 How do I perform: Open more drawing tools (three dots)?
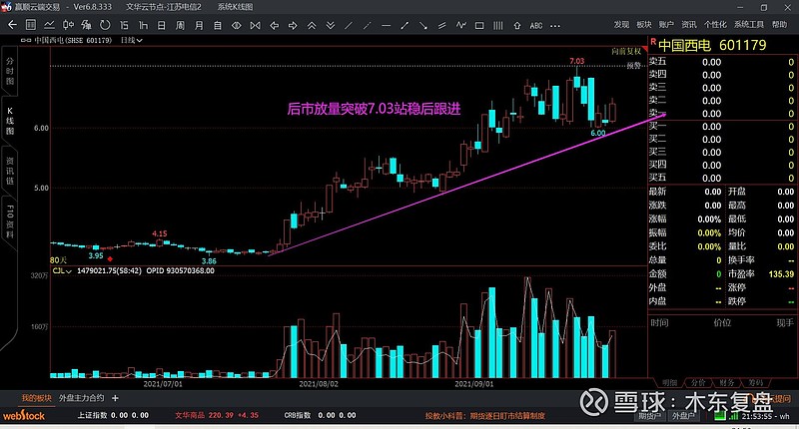coord(555,26)
